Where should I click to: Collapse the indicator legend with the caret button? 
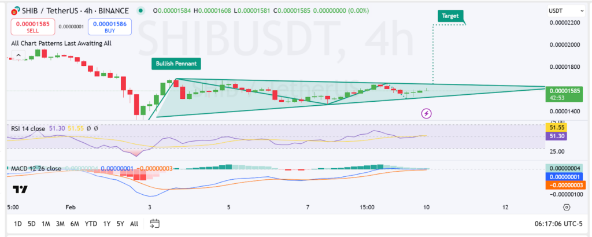[x=18, y=56]
